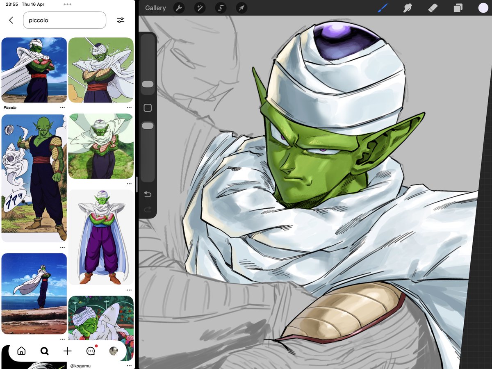Open more options for manga Piccolo pin
Viewport: 492px width, 369px height.
pyautogui.click(x=62, y=247)
